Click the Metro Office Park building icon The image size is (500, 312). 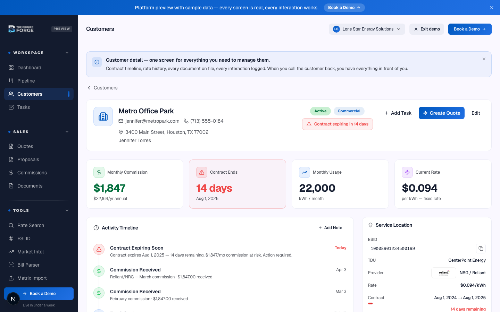[x=103, y=116]
